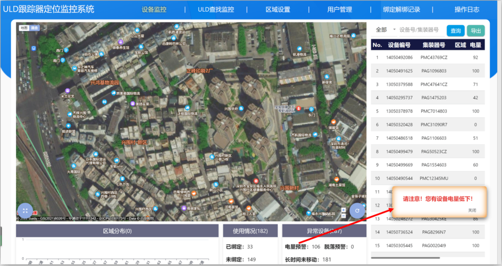
Task: Click the purple 御泰养生馆 shop marker
Action: (121, 42)
